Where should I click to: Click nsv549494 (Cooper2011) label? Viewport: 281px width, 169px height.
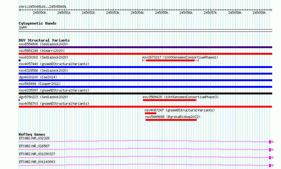pos(40,84)
